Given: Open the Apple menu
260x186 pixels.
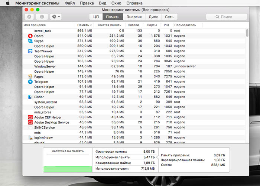Looking at the screenshot, I should coord(8,3).
